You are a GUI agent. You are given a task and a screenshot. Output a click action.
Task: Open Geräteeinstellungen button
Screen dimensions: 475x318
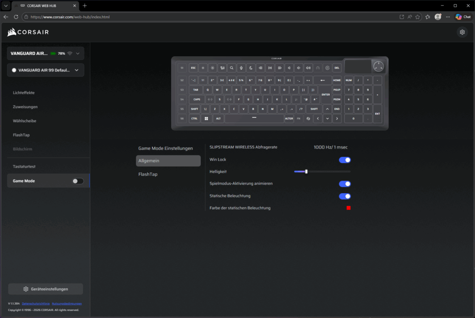point(45,289)
